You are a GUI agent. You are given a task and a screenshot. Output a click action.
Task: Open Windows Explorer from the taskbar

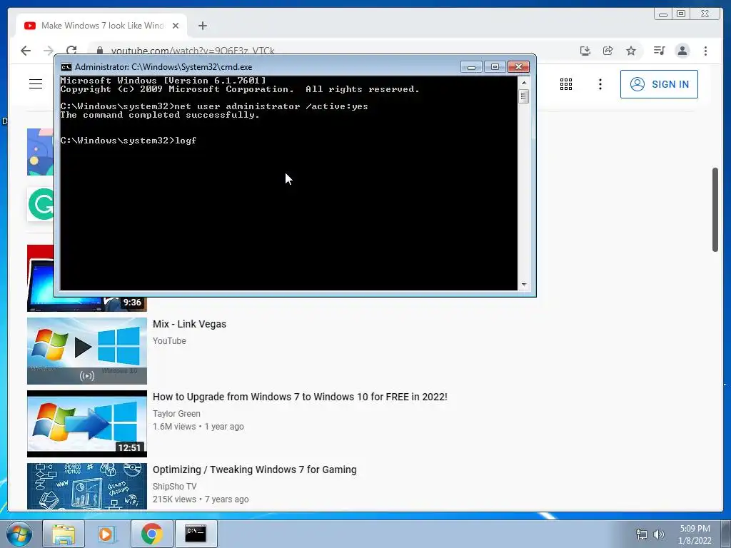(64, 534)
